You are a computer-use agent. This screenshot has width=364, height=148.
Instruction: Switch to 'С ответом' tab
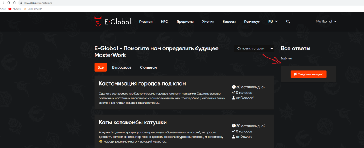click(148, 67)
